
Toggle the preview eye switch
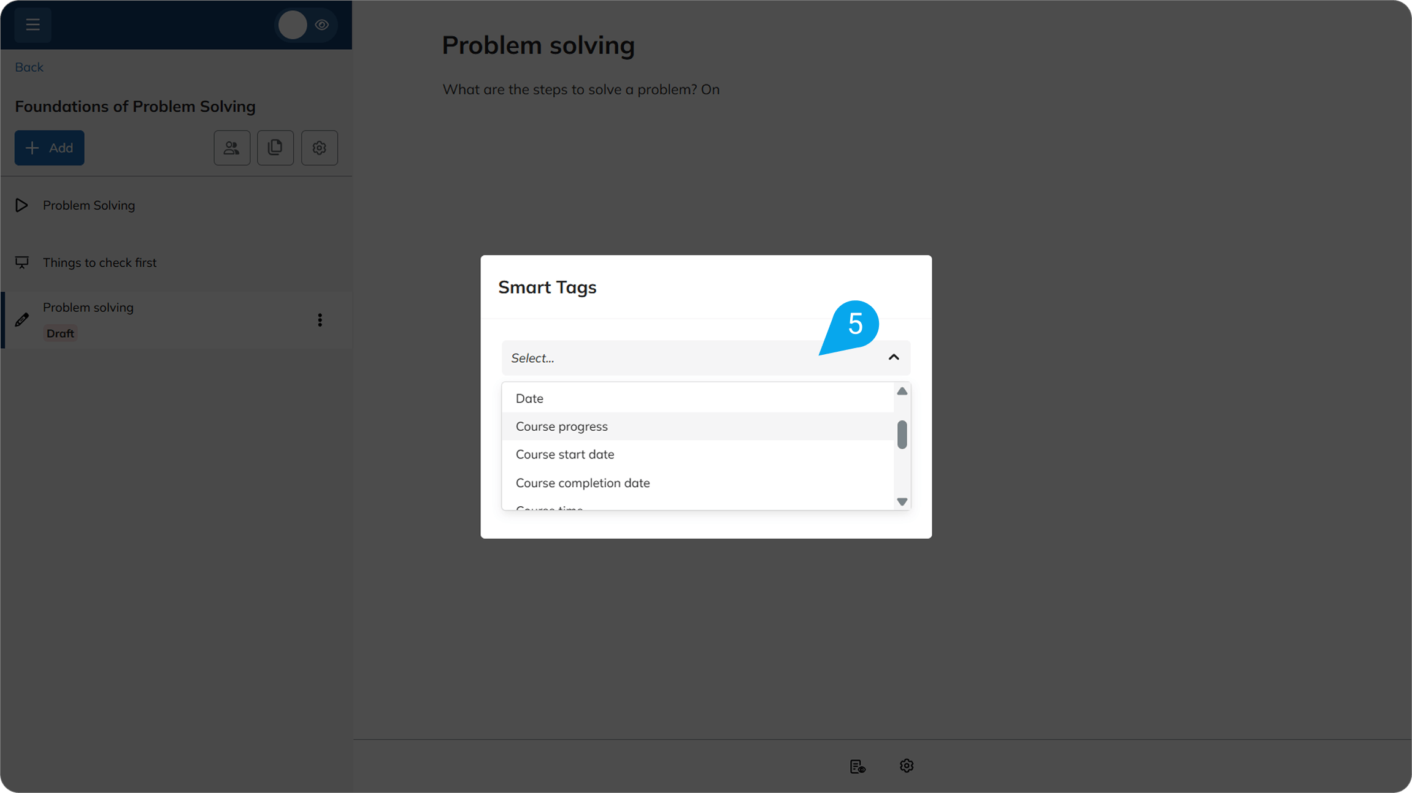pos(305,25)
